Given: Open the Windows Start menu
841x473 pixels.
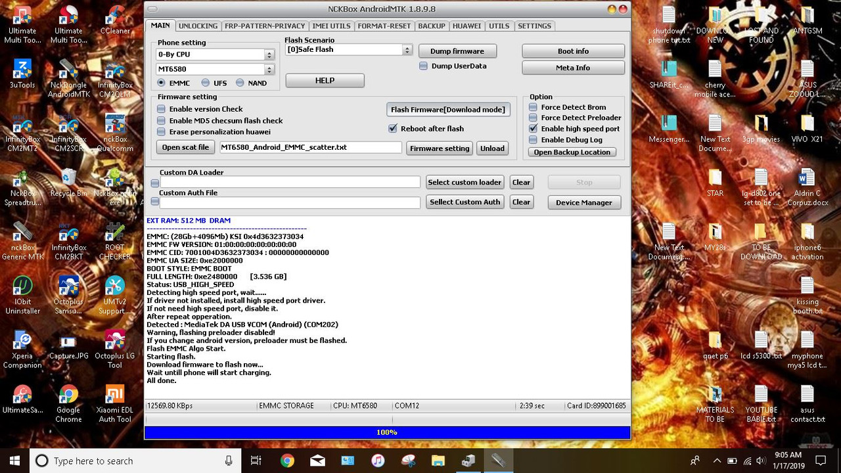Looking at the screenshot, I should pos(14,461).
